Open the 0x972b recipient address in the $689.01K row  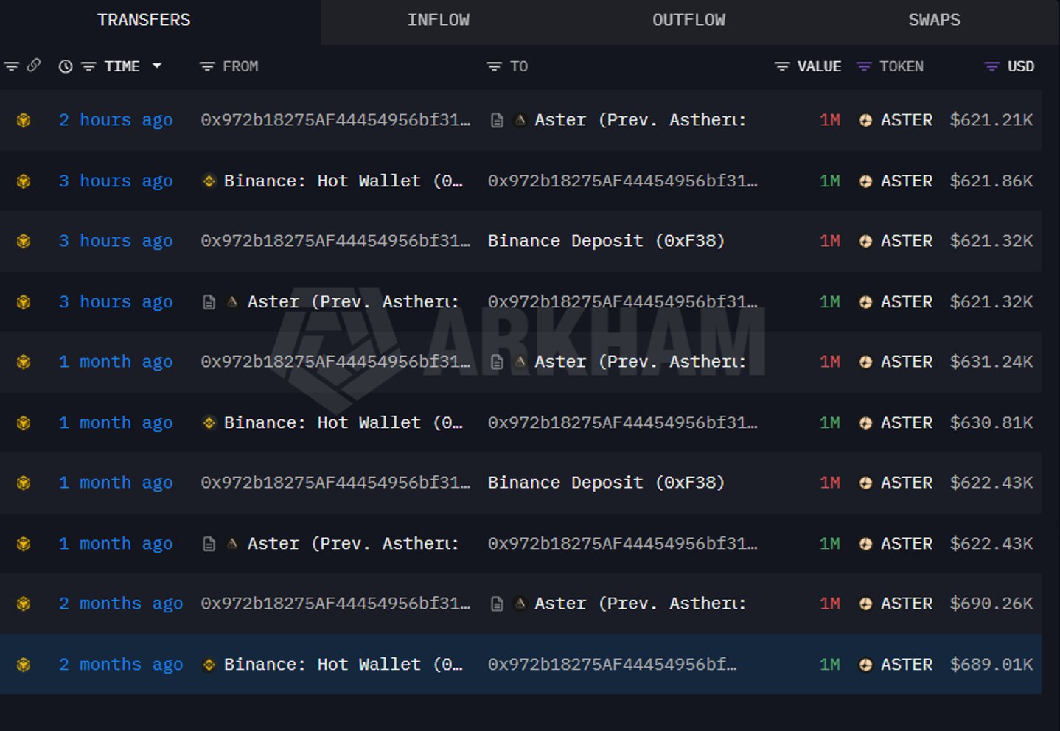click(612, 664)
